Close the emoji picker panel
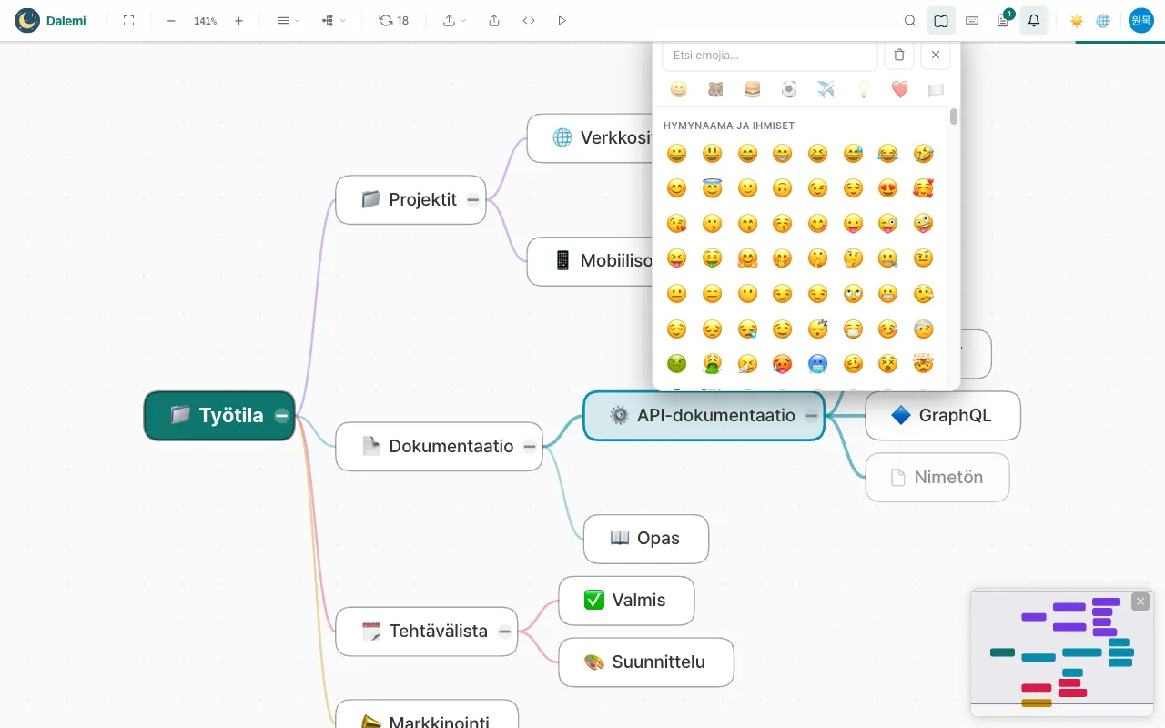The width and height of the screenshot is (1165, 728). pyautogui.click(x=936, y=56)
